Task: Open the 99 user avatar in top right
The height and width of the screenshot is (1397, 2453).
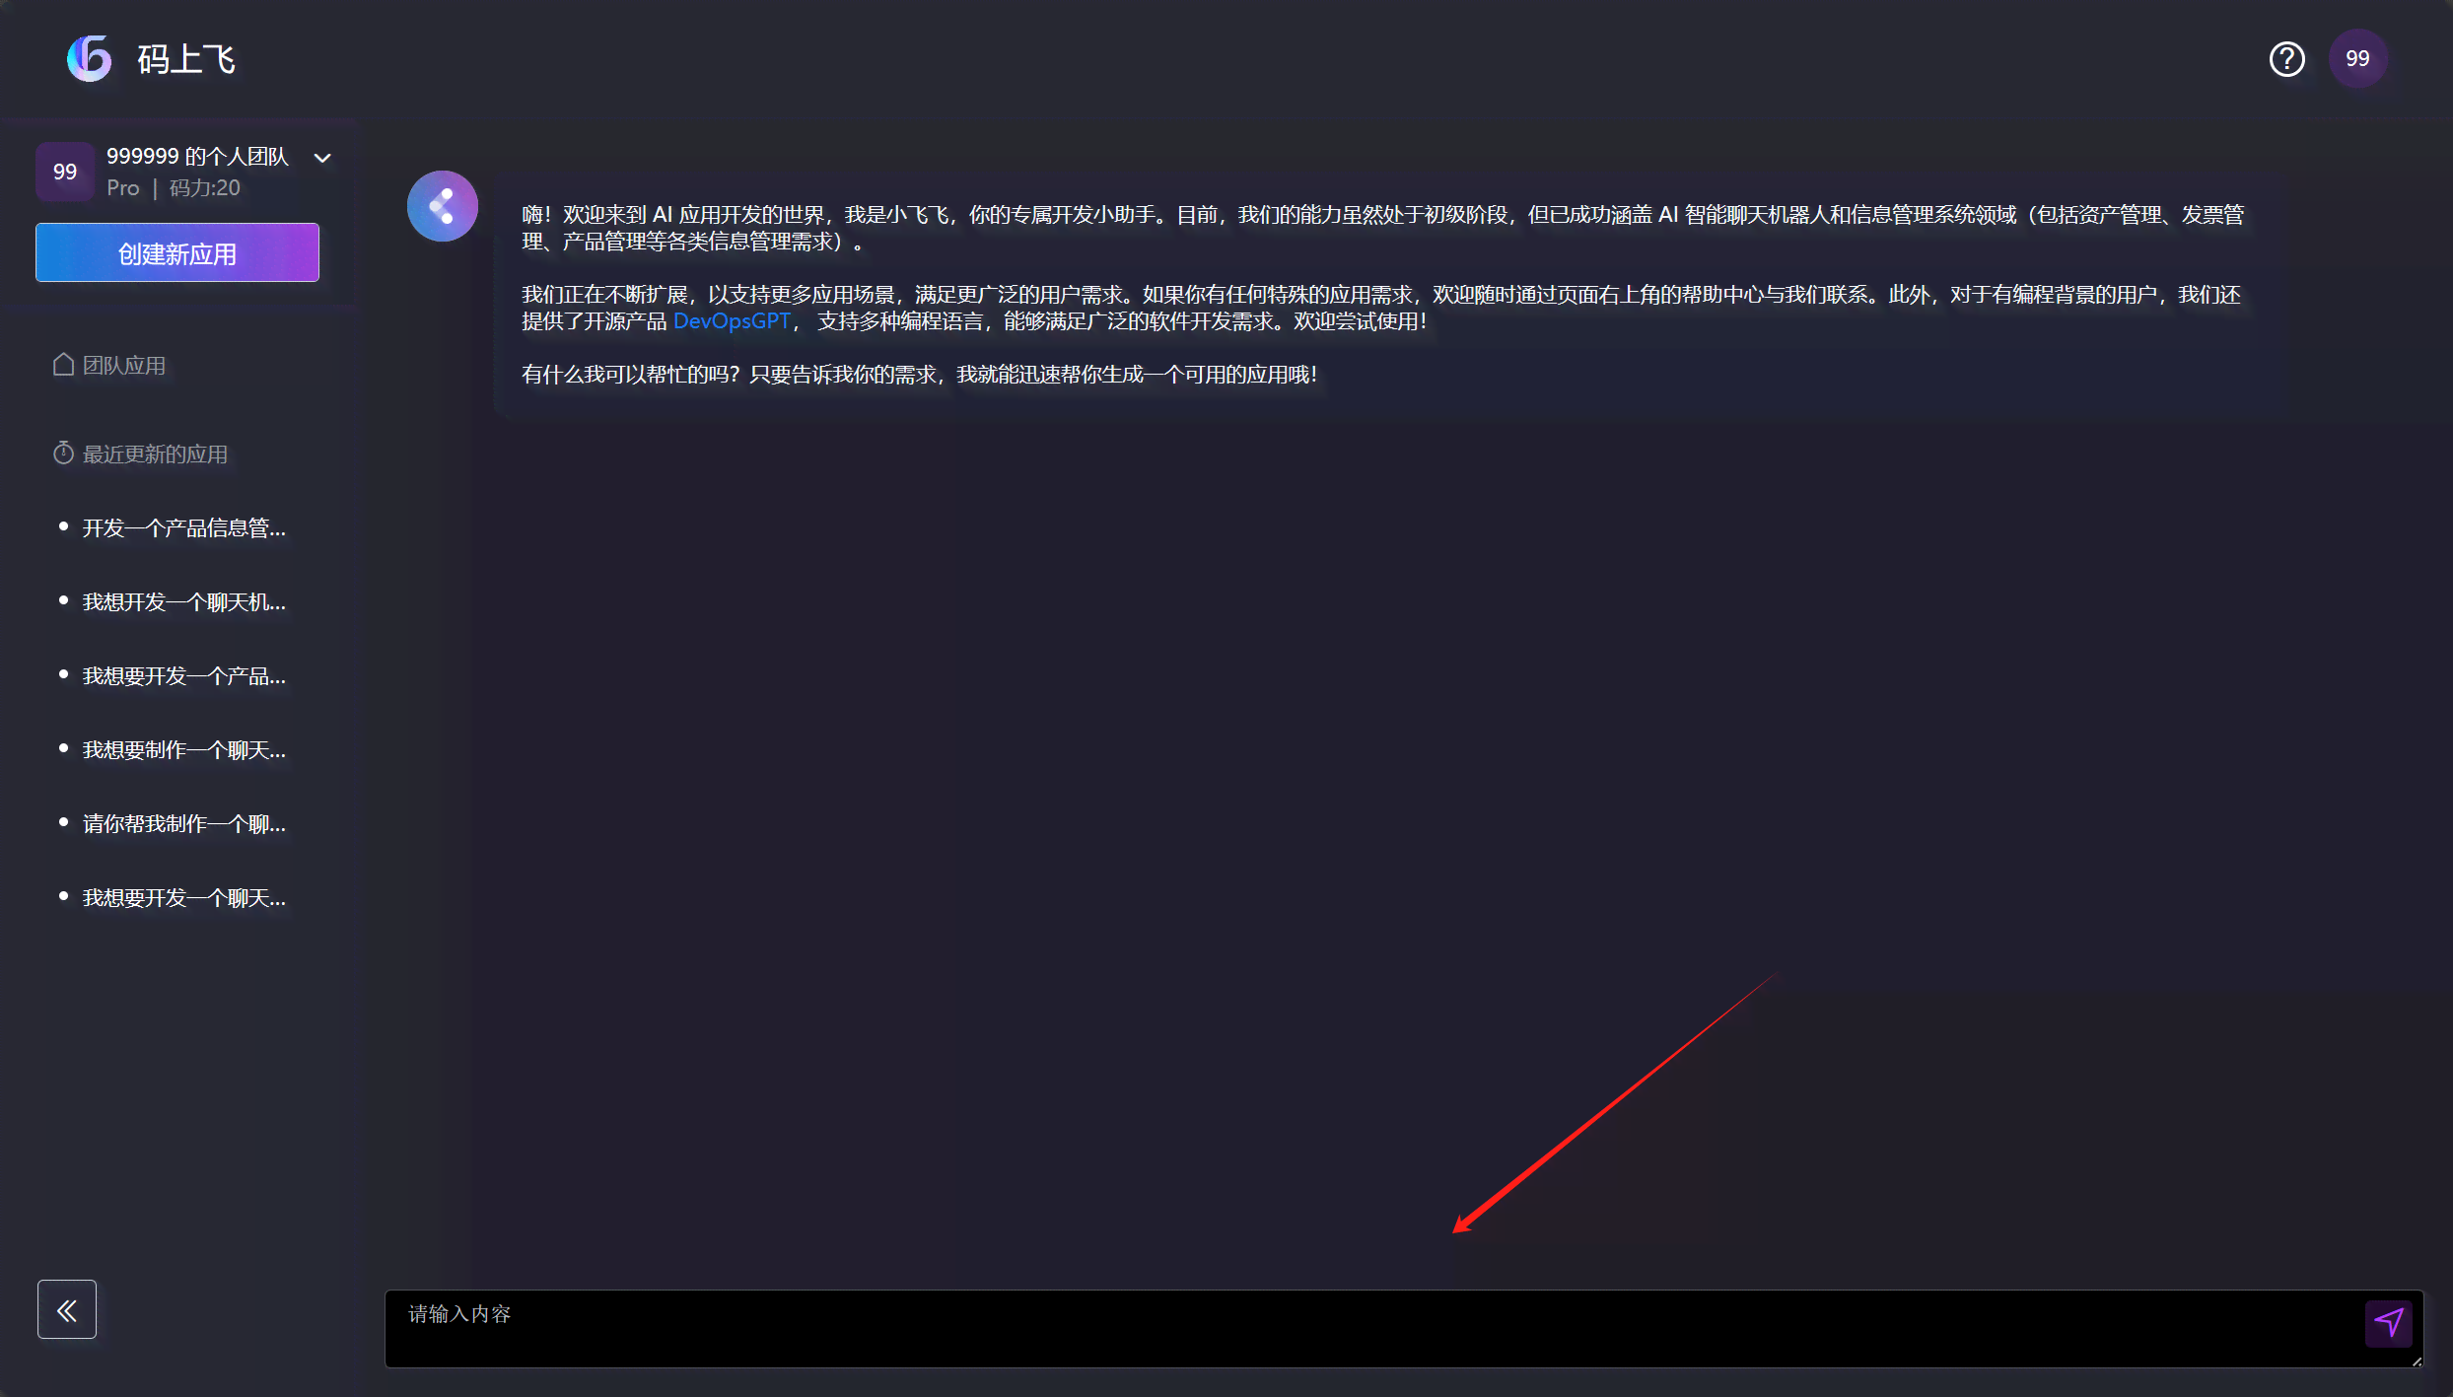Action: [x=2357, y=59]
